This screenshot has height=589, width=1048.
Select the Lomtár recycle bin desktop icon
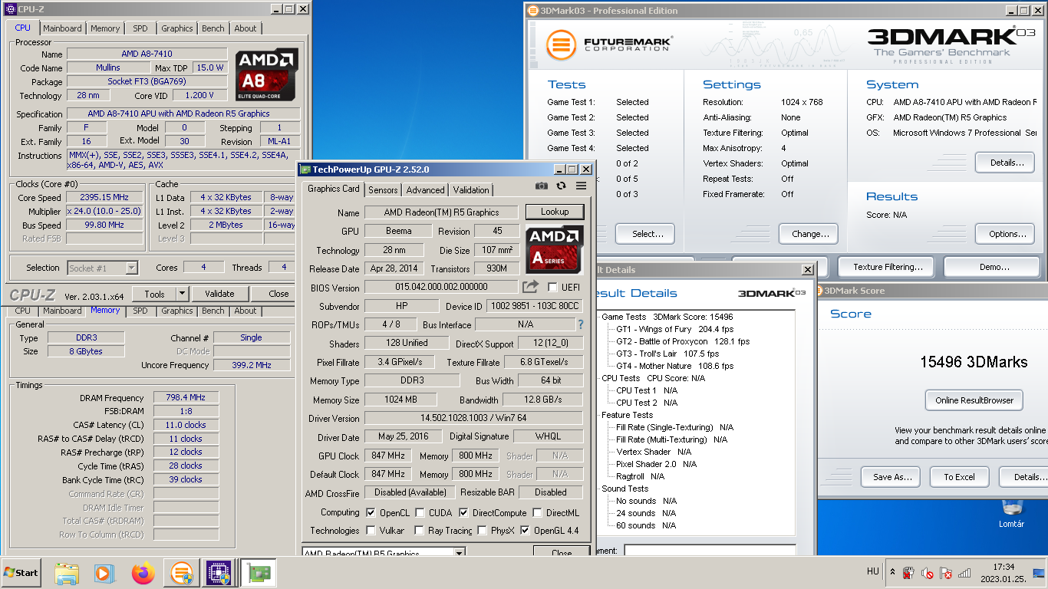(x=1013, y=514)
